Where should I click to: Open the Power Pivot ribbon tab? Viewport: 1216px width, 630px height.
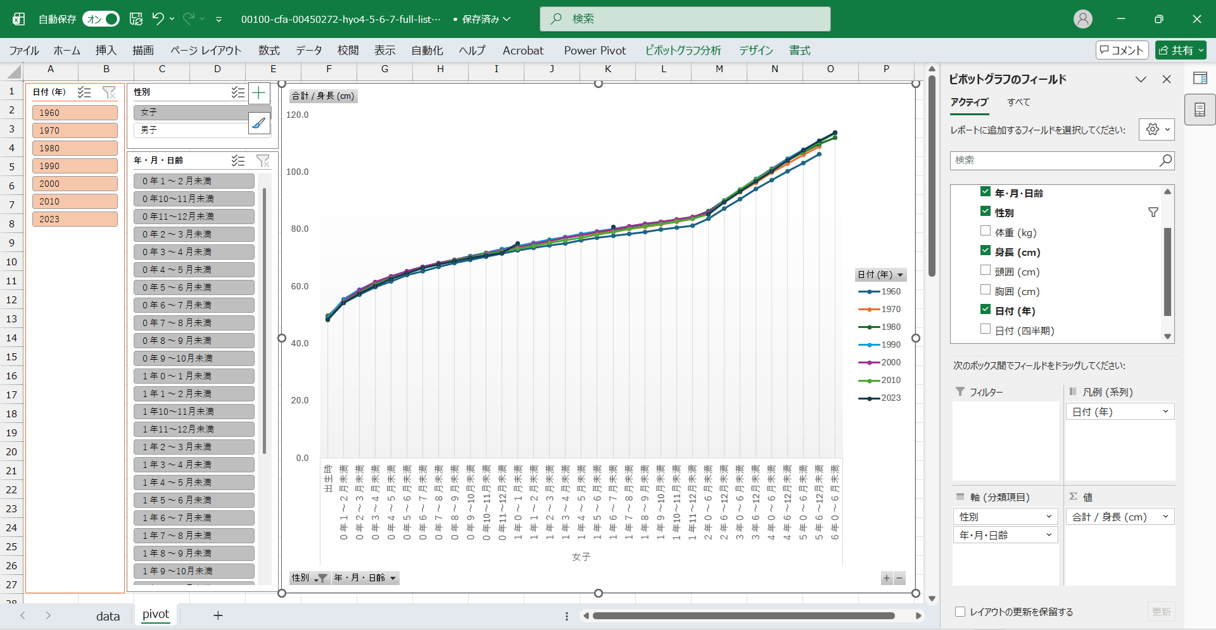pyautogui.click(x=595, y=51)
